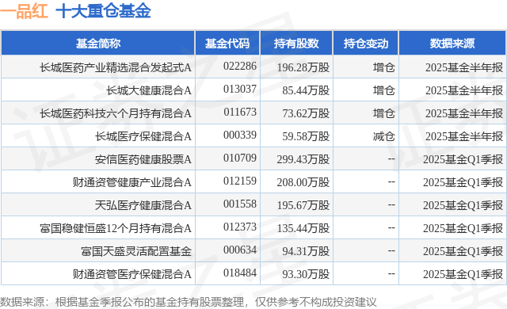Select fund 天弘医疗健康混合A
Viewport: 507px width, 309px height.
click(143, 205)
